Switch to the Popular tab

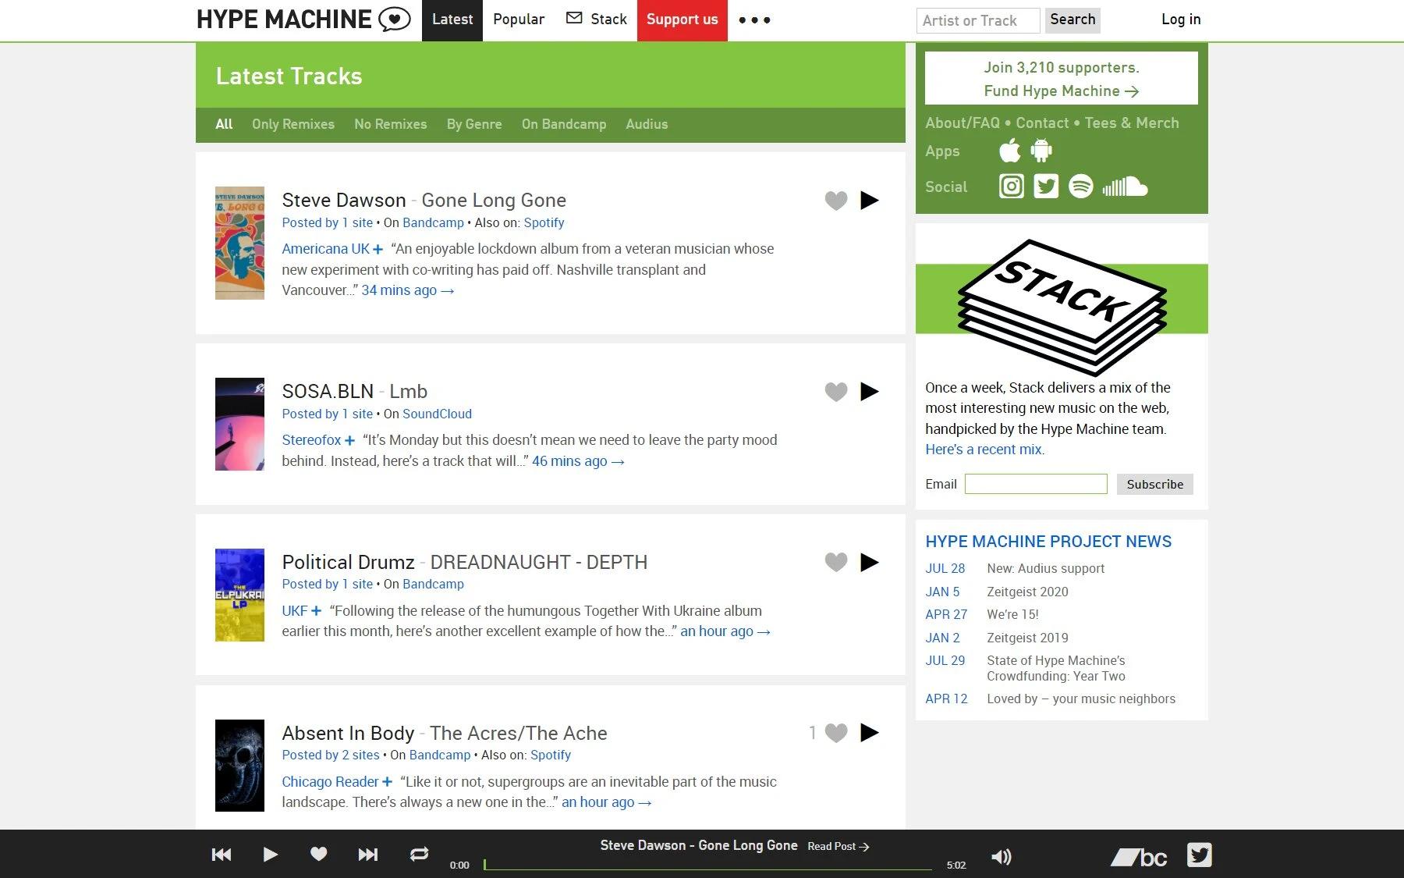click(x=519, y=20)
